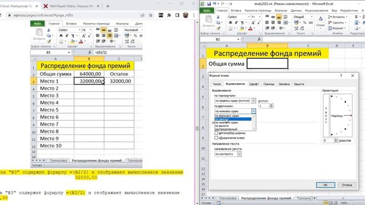Toggle wrap text in right Excel alignment group

click(285, 17)
